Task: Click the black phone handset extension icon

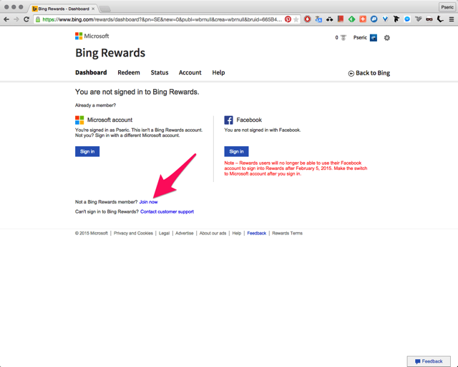Action: point(440,19)
